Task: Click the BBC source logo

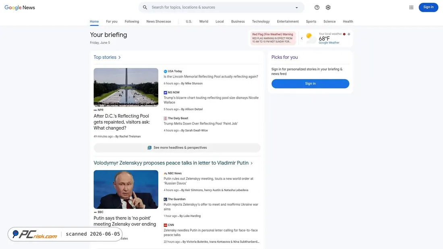Action: click(x=95, y=212)
